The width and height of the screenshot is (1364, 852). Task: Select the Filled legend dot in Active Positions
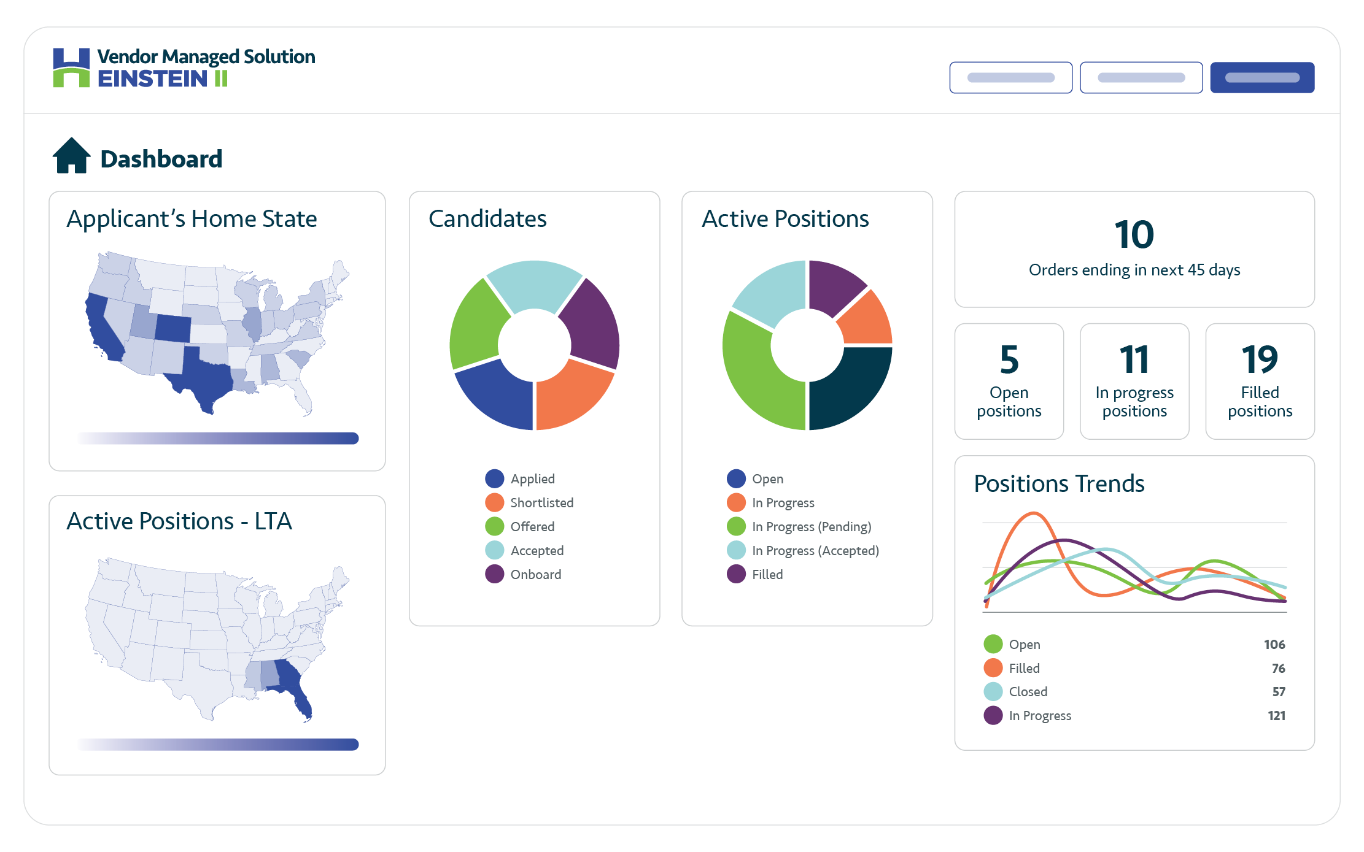point(736,574)
